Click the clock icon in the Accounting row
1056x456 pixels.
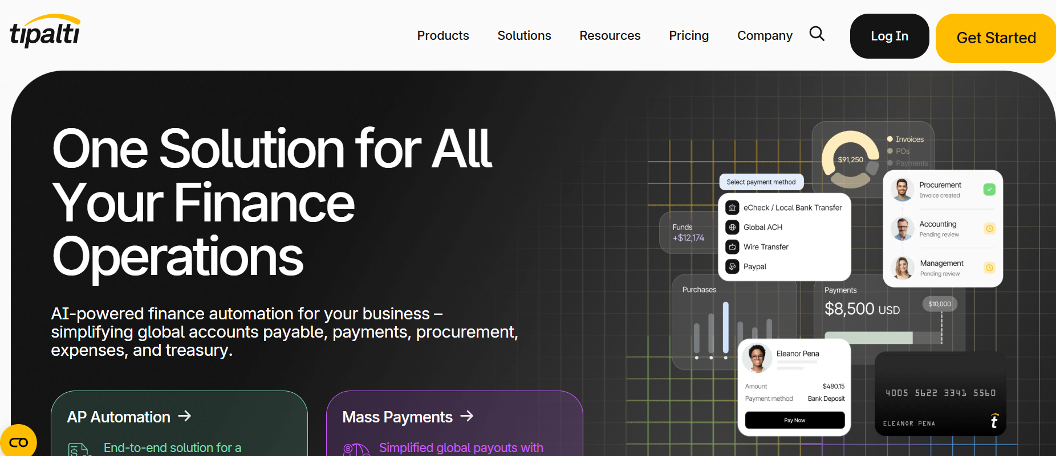(x=990, y=228)
